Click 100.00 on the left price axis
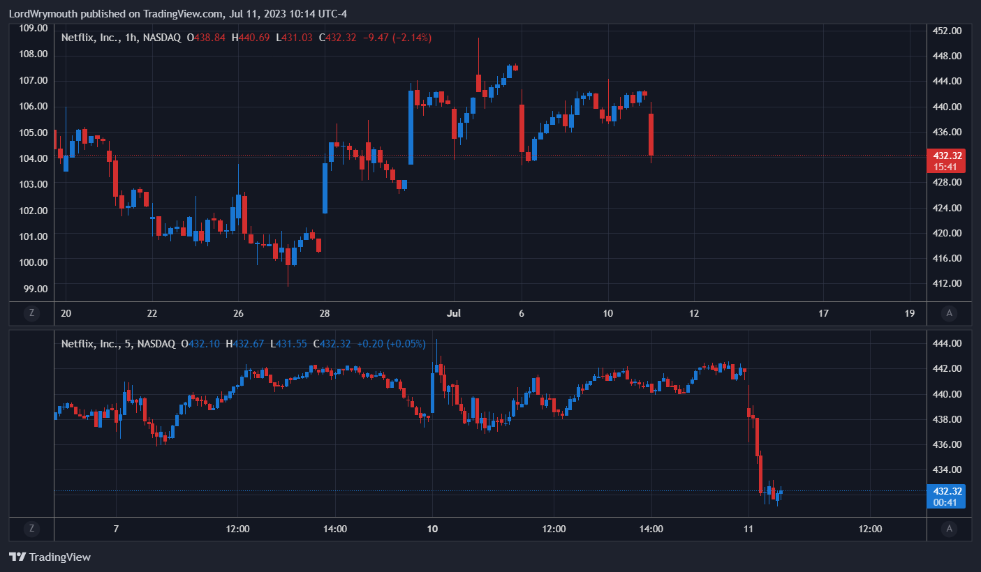 [34, 262]
